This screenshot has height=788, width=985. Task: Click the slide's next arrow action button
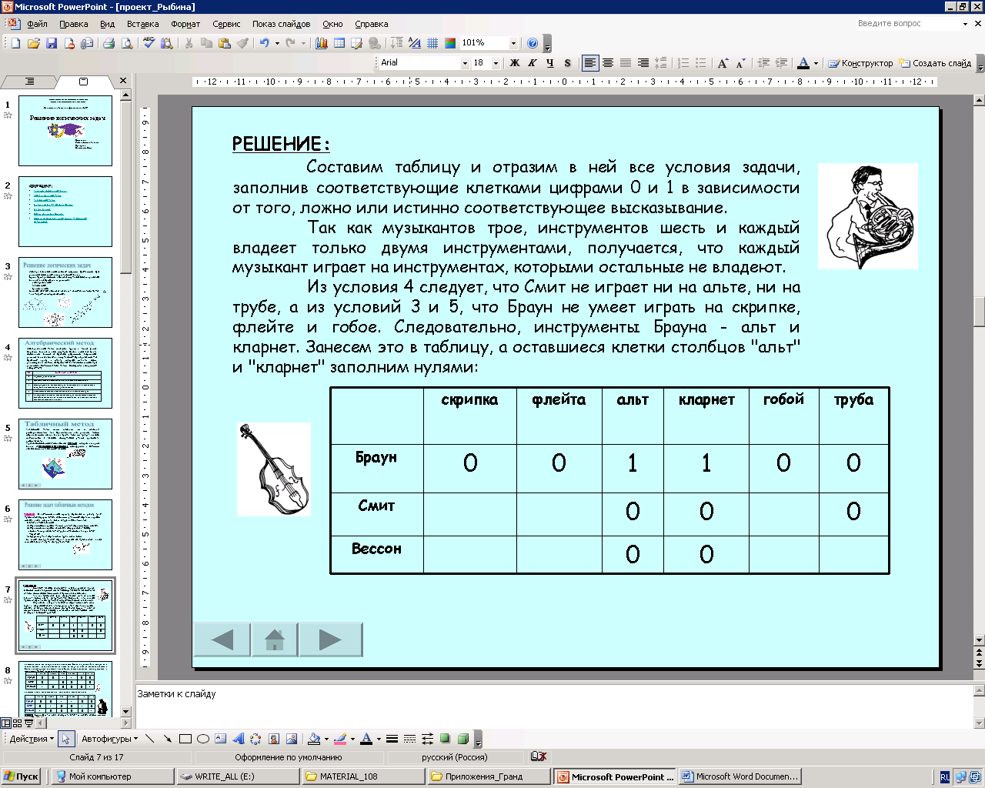tap(330, 639)
